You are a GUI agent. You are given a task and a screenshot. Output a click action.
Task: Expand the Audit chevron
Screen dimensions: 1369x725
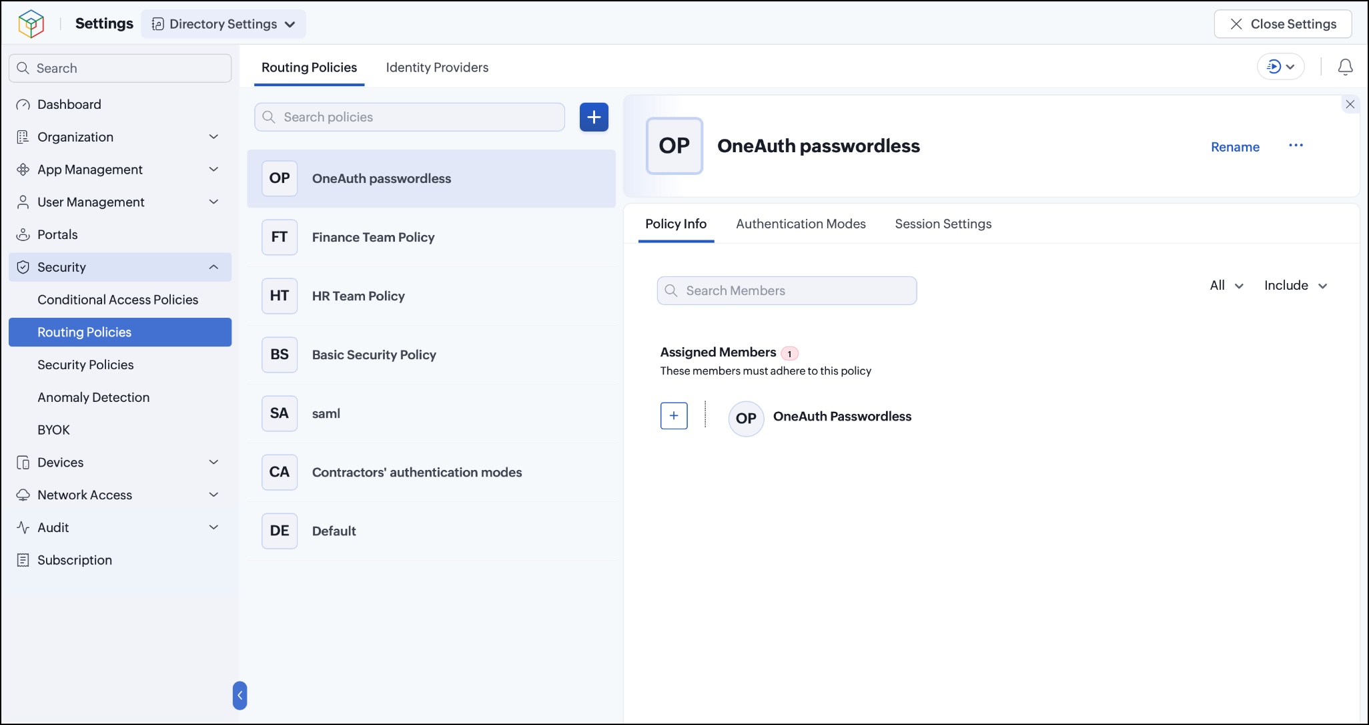[213, 527]
